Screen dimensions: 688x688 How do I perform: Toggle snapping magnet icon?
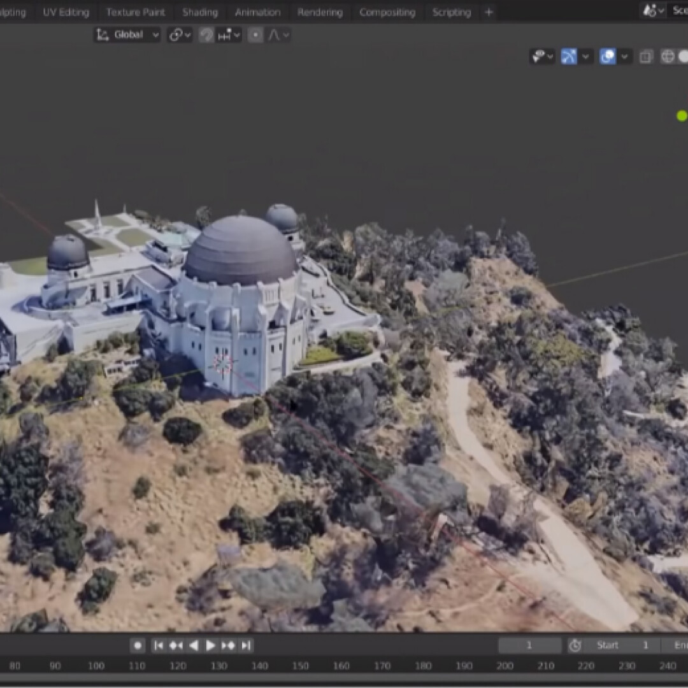(x=206, y=35)
